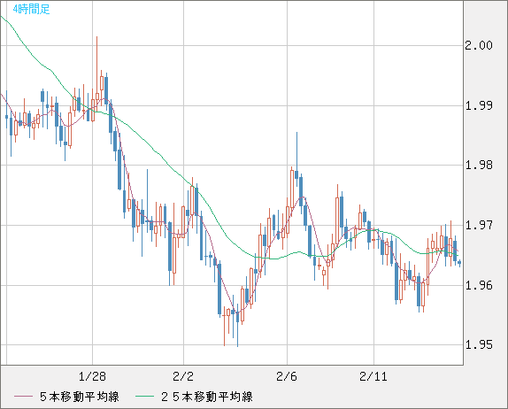Click the 1/28 date axis label
508x409 pixels.
(x=92, y=376)
